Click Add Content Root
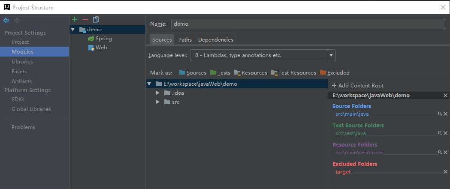 pos(358,85)
